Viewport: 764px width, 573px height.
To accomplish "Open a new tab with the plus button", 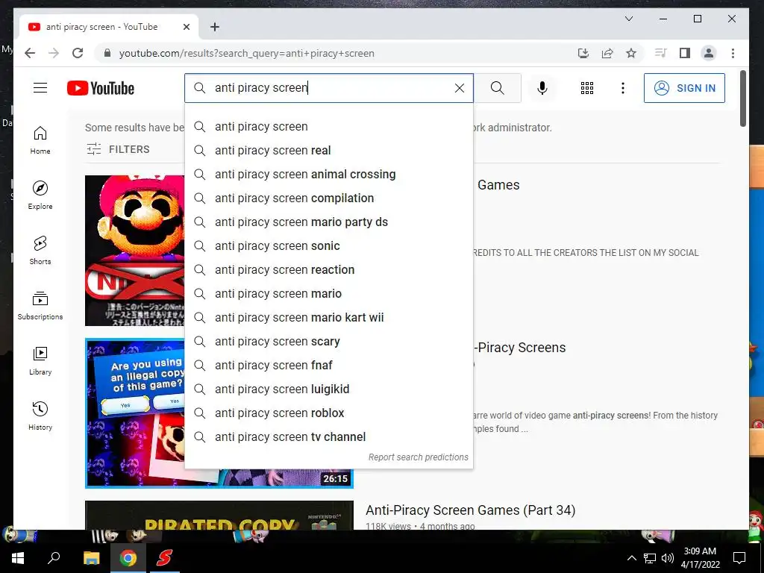I will 215,27.
